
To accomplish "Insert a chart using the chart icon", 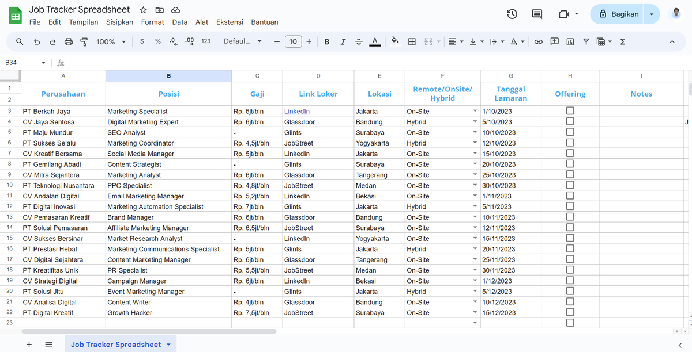I will (570, 41).
